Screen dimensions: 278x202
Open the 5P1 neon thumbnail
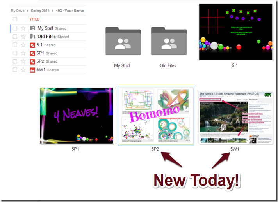77,116
